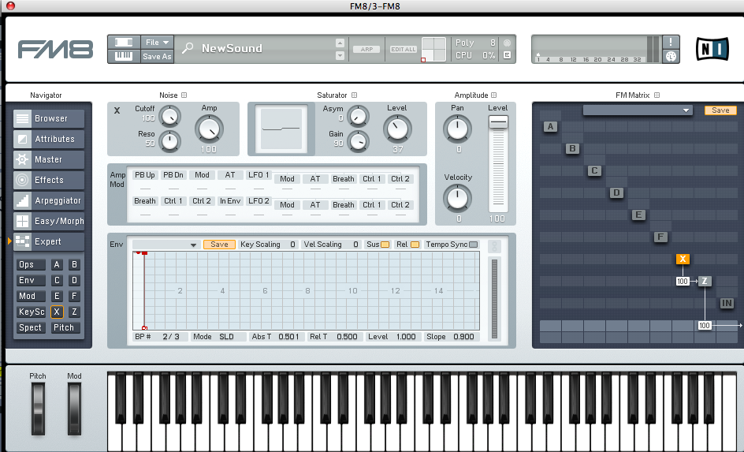Click the panic exclamation icon
This screenshot has height=452, width=744.
pos(671,42)
